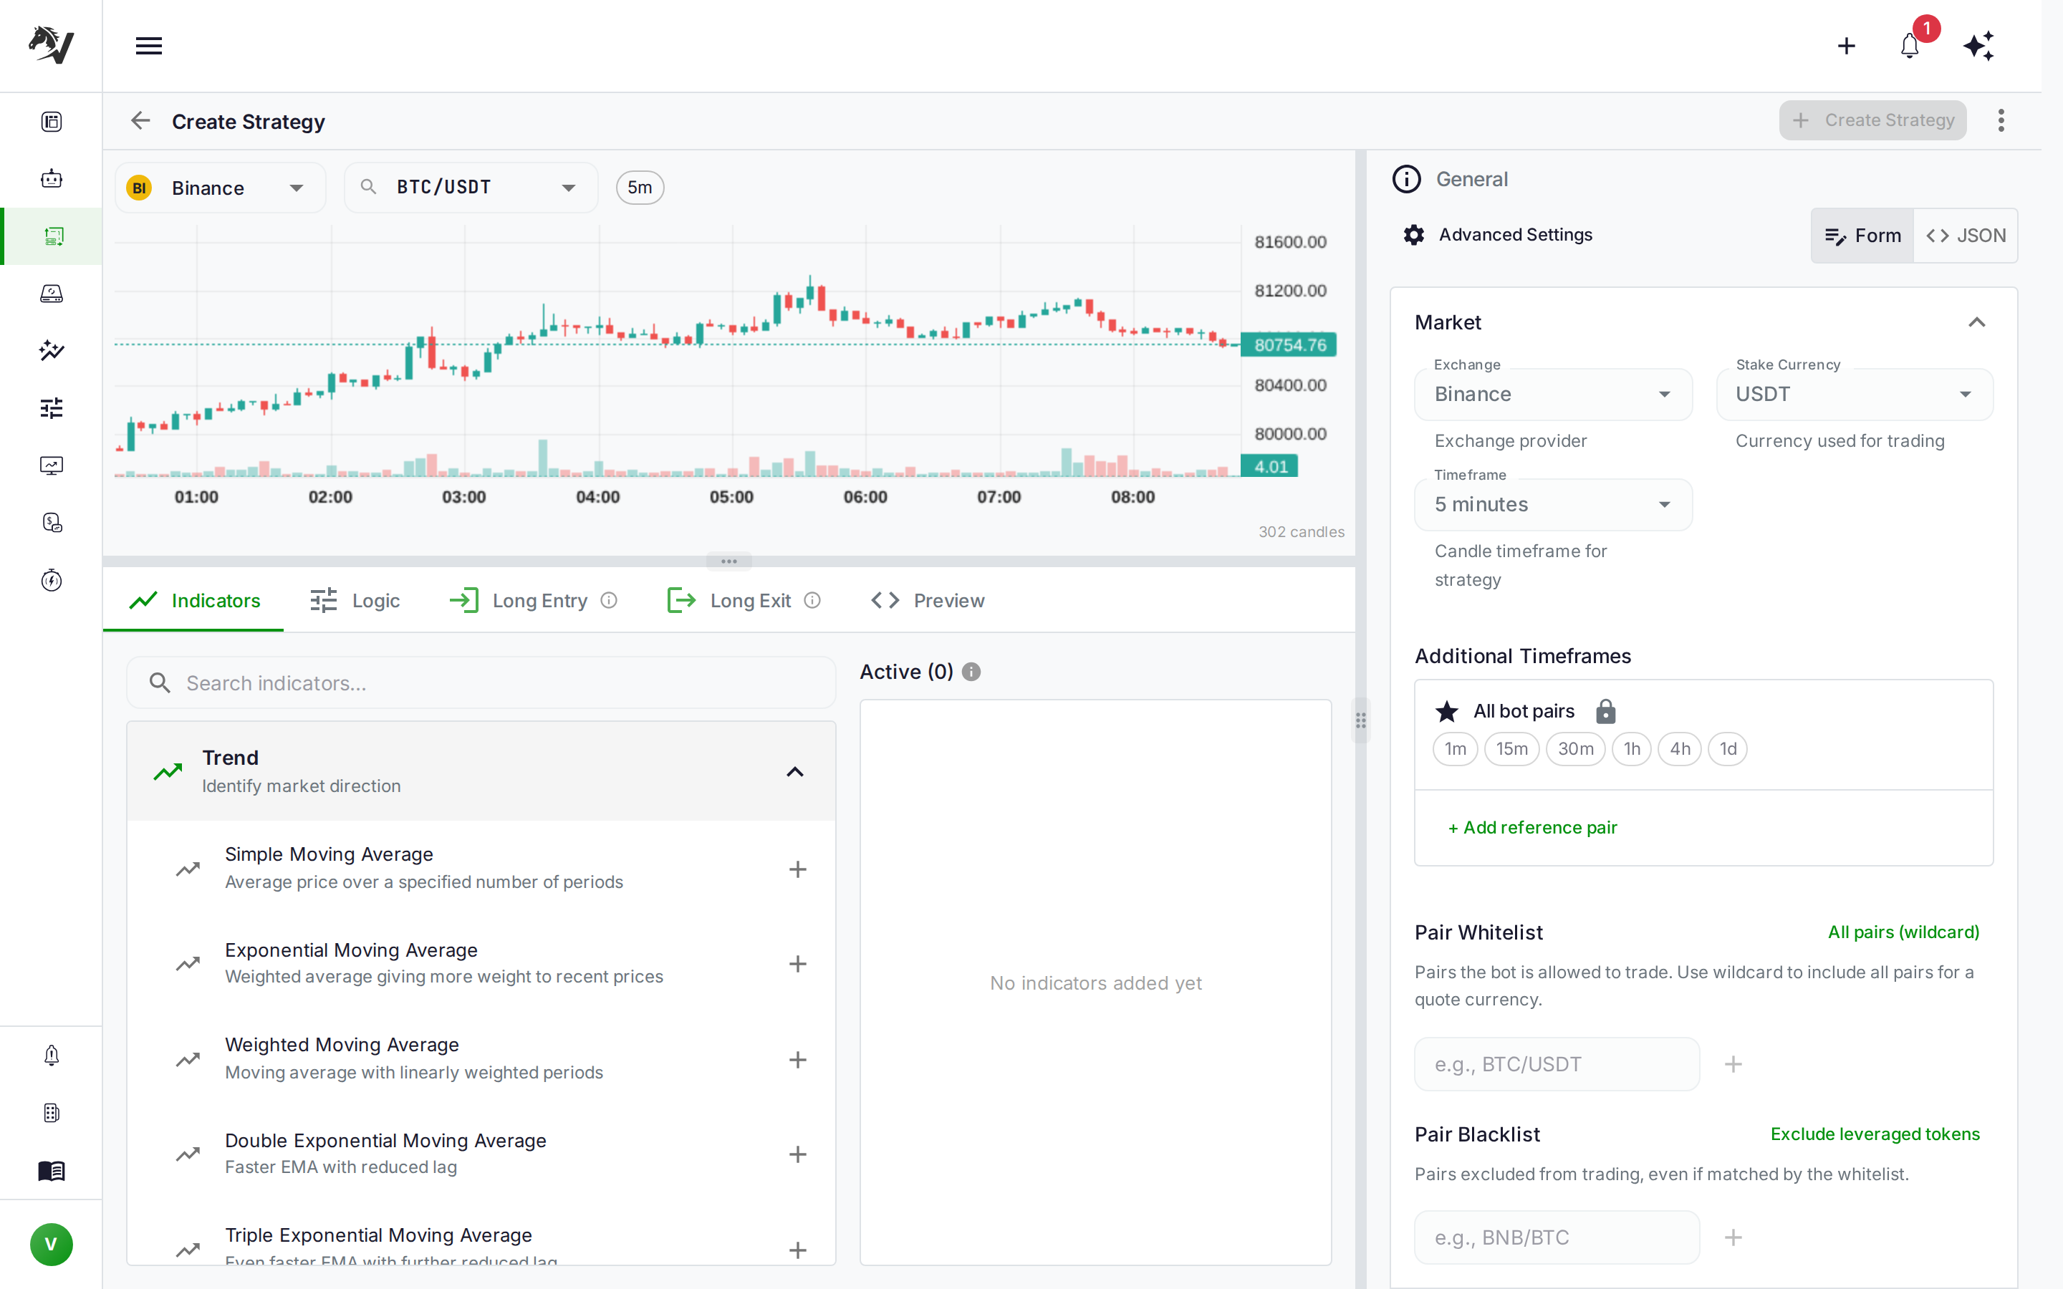This screenshot has height=1289, width=2063.
Task: Click the vertical panel divider handle
Action: [x=1360, y=720]
